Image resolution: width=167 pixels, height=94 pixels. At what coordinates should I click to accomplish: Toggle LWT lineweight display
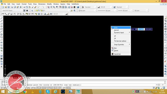[64, 88]
